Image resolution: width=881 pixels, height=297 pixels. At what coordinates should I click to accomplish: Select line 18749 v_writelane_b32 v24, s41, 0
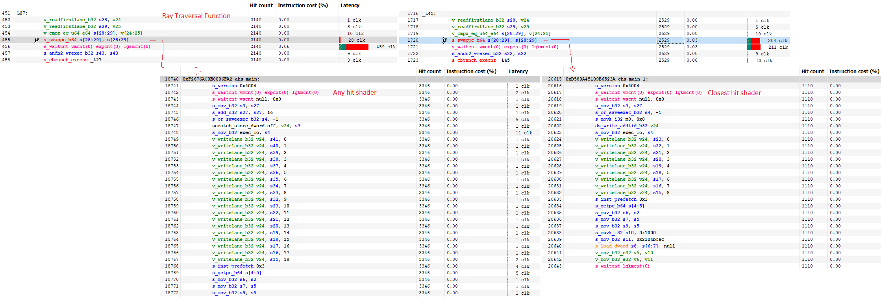[x=249, y=139]
